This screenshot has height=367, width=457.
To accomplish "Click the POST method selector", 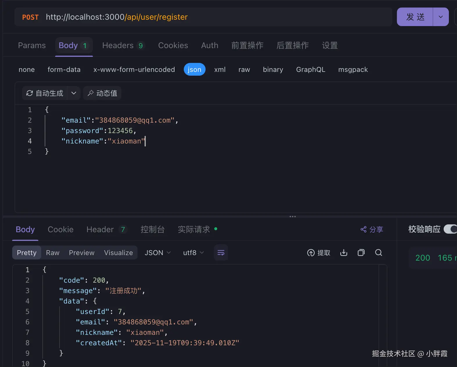I will point(30,17).
